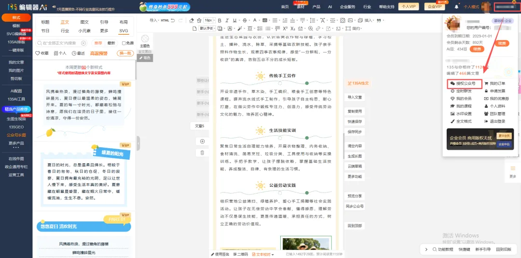Screen dimensions: 521x258
Task: Focus the 在全部正文内搜索 search field
Action: click(x=61, y=43)
